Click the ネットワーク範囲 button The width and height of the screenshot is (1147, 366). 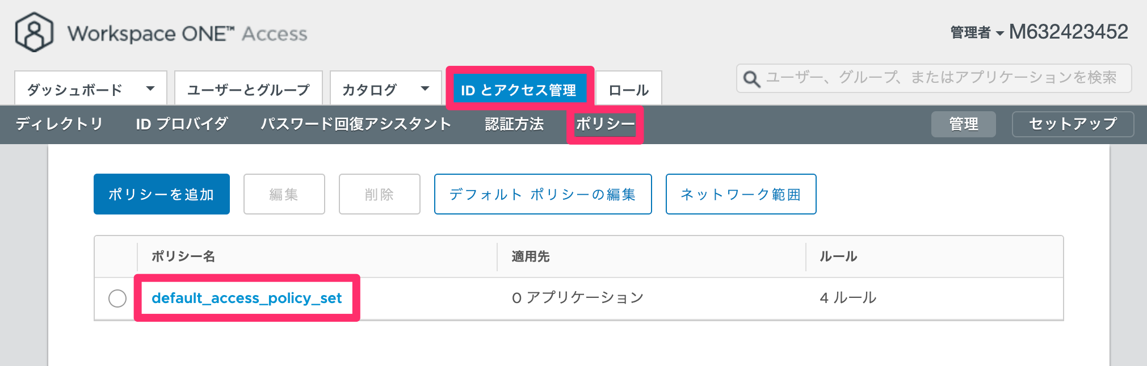pyautogui.click(x=741, y=194)
